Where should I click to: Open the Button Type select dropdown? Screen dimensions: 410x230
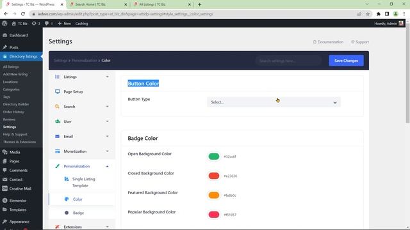tap(274, 102)
